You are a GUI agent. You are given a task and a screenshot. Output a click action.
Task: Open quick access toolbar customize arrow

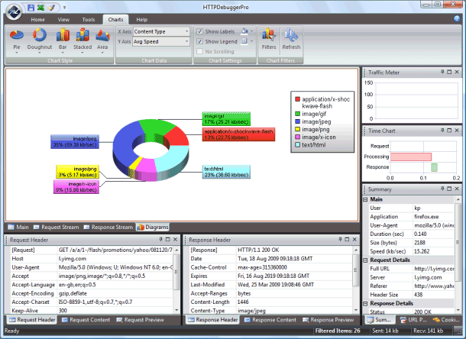tap(64, 8)
